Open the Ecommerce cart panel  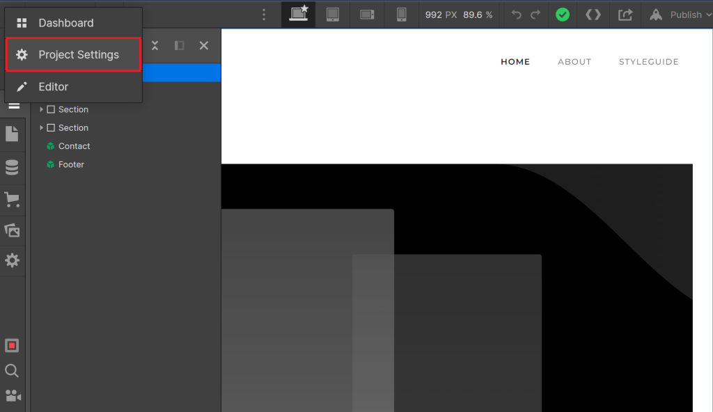(x=13, y=200)
